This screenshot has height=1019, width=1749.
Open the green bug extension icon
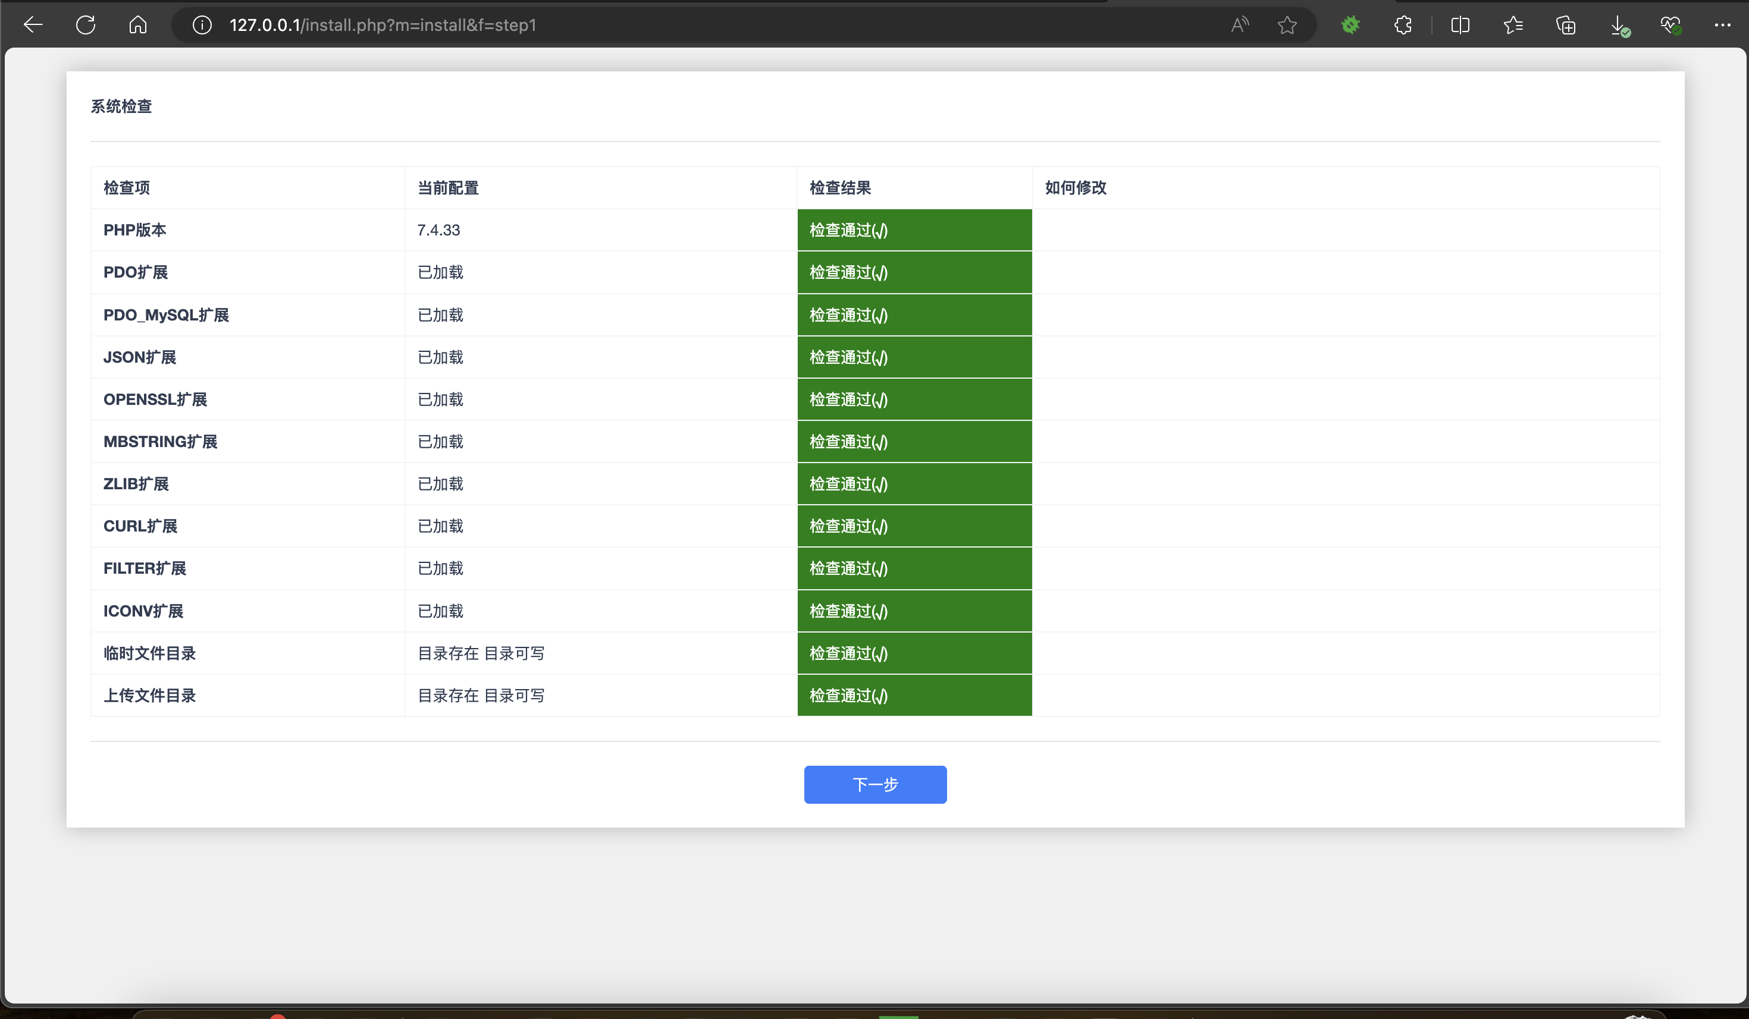click(x=1350, y=26)
